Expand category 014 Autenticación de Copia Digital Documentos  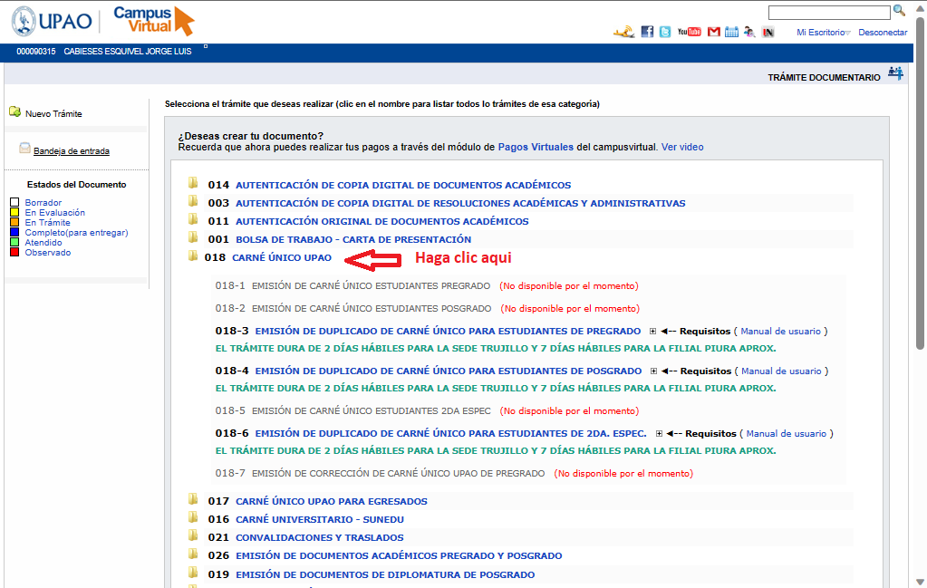tap(403, 186)
